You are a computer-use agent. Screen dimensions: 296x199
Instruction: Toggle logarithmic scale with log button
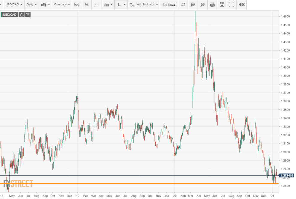[x=77, y=4]
